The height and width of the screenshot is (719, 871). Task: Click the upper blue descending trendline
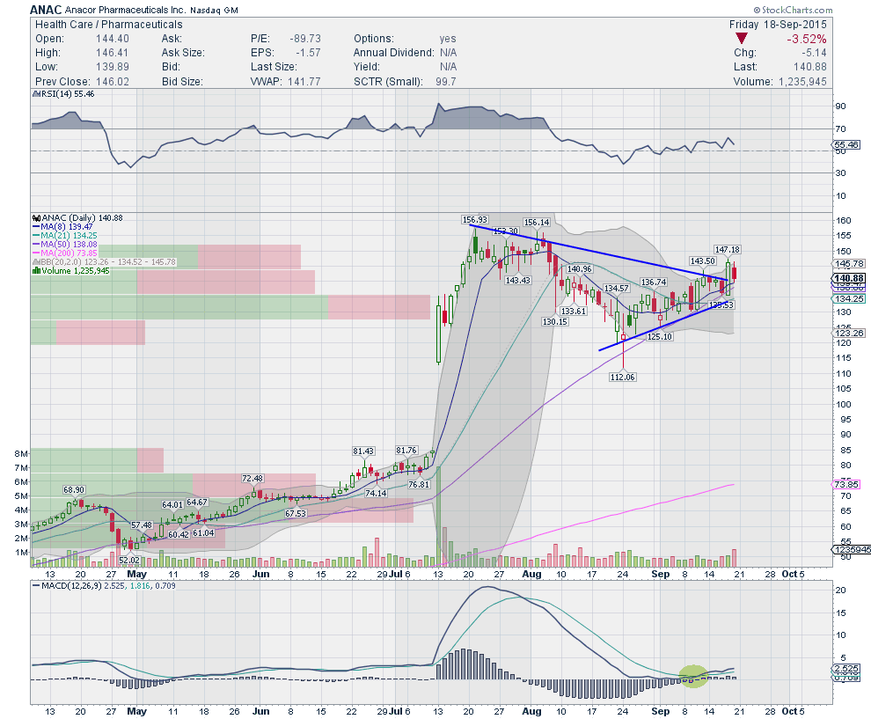point(598,253)
